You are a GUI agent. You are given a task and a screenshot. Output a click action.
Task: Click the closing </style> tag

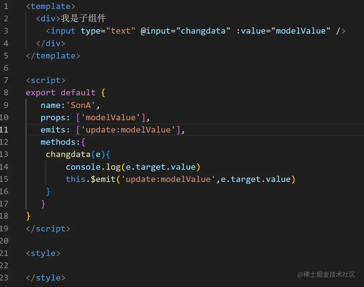pyautogui.click(x=45, y=278)
